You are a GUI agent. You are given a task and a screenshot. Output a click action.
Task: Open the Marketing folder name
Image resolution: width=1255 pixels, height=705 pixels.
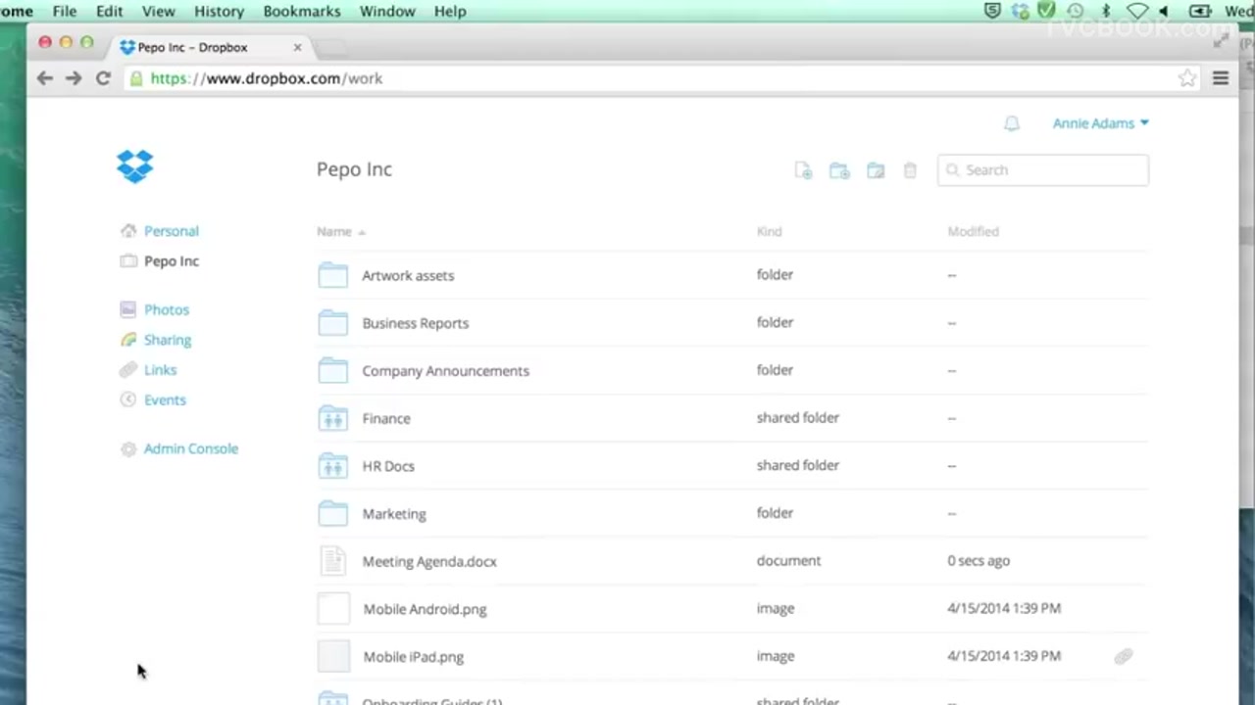(x=394, y=514)
